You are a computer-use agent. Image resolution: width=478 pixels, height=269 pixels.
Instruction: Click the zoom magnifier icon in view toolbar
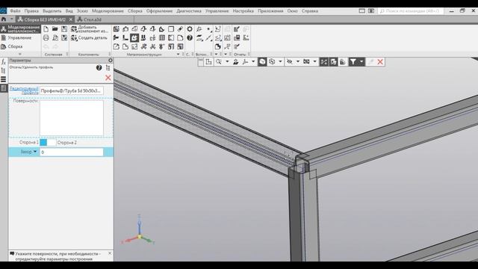click(x=219, y=62)
